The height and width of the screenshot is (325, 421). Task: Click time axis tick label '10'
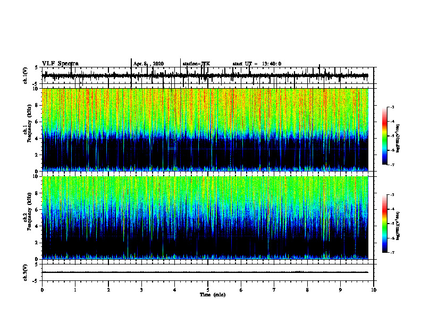coord(374,290)
